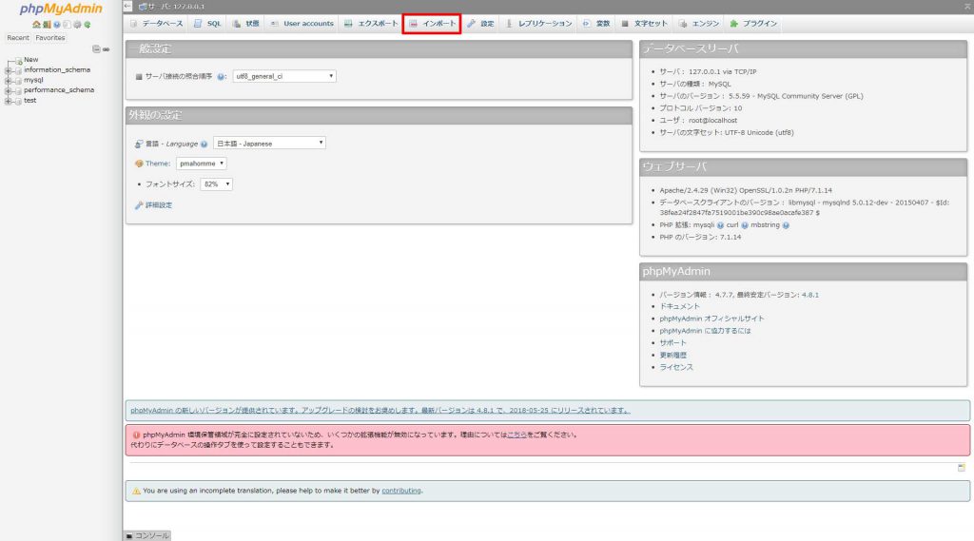Image resolution: width=974 pixels, height=541 pixels.
Task: Open phpMyAdmin オフィシャルサイト link
Action: (711, 319)
